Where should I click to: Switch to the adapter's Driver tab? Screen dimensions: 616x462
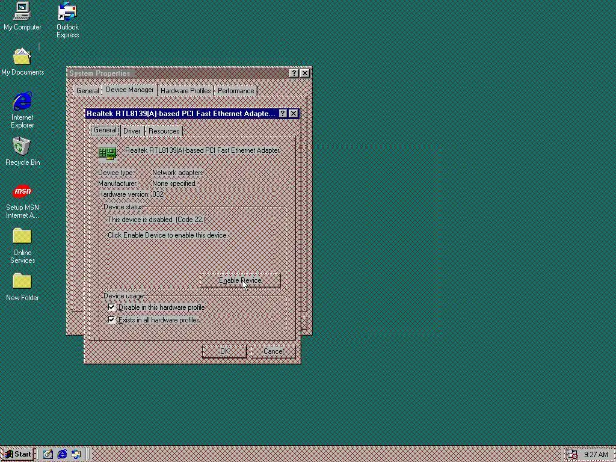132,131
